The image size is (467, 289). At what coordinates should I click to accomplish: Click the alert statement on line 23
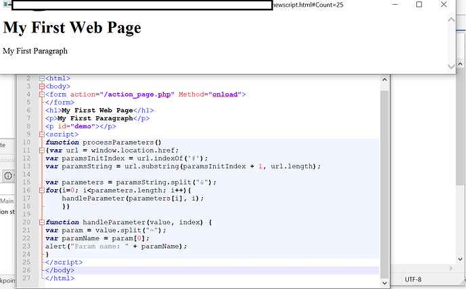coord(116,246)
